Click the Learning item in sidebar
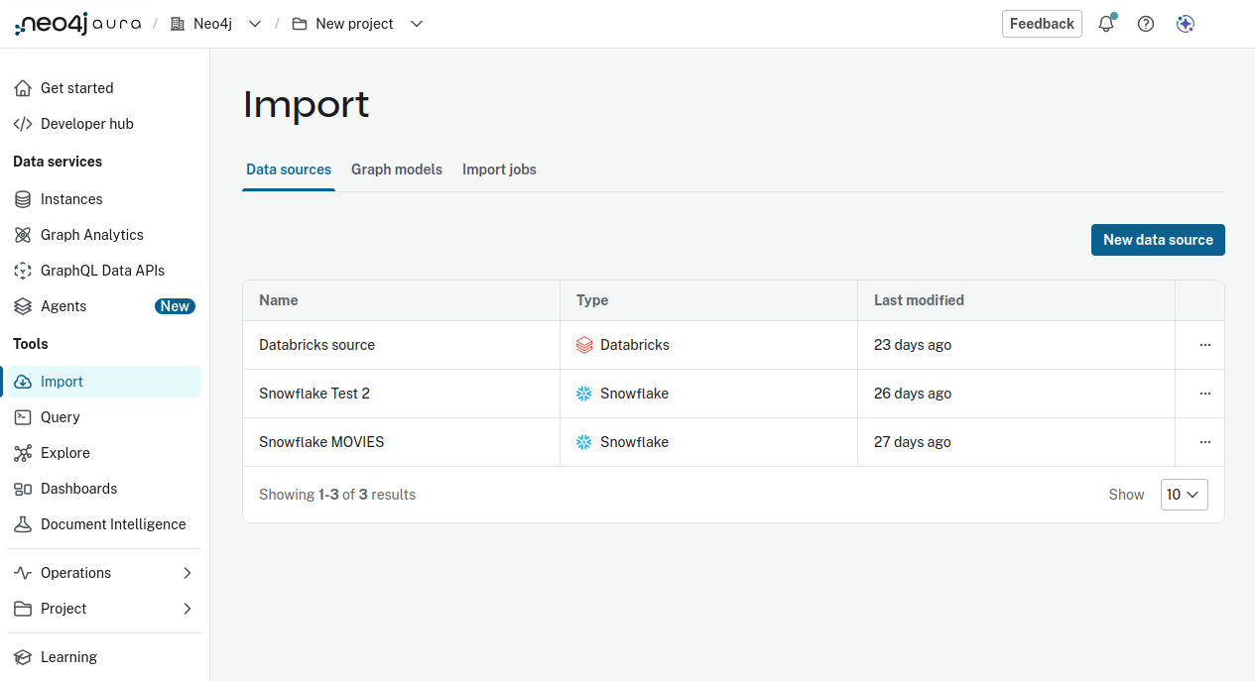1255x681 pixels. (x=104, y=657)
